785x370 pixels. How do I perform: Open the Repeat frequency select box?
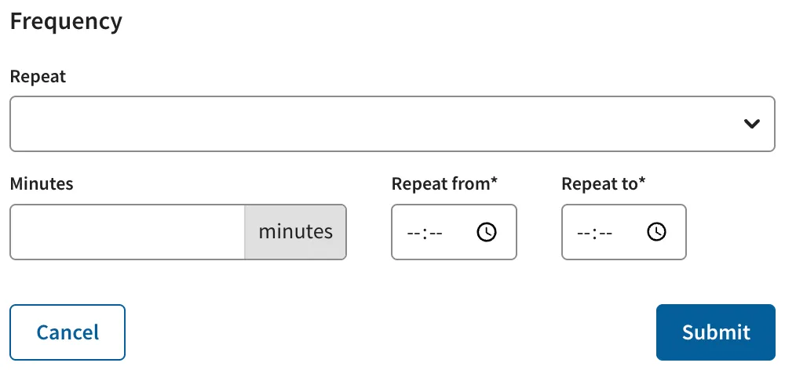tap(377, 124)
